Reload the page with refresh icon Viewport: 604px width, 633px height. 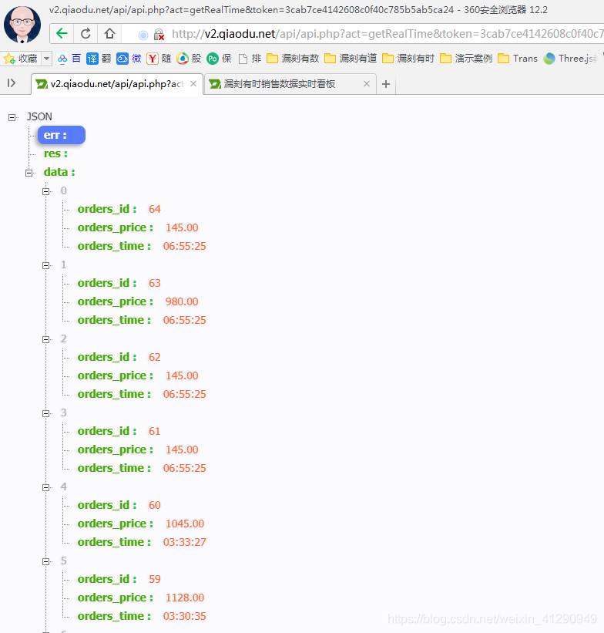86,33
